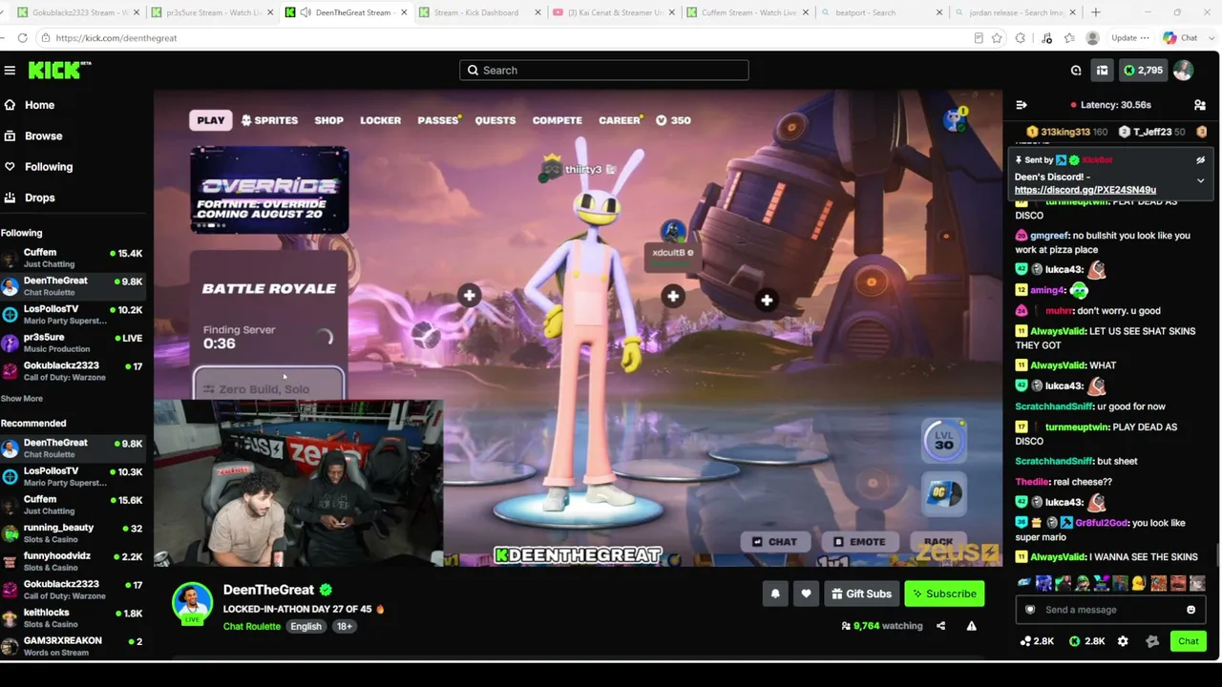Go to the Kick logo homepage

pos(59,71)
